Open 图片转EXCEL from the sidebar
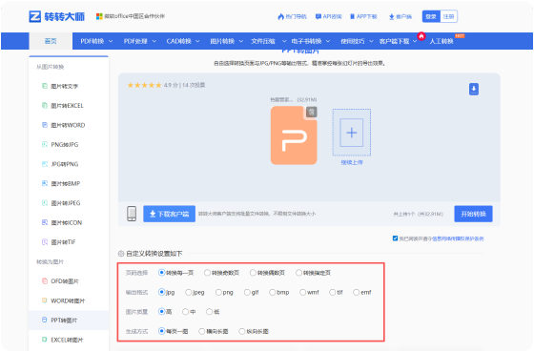 (67, 106)
